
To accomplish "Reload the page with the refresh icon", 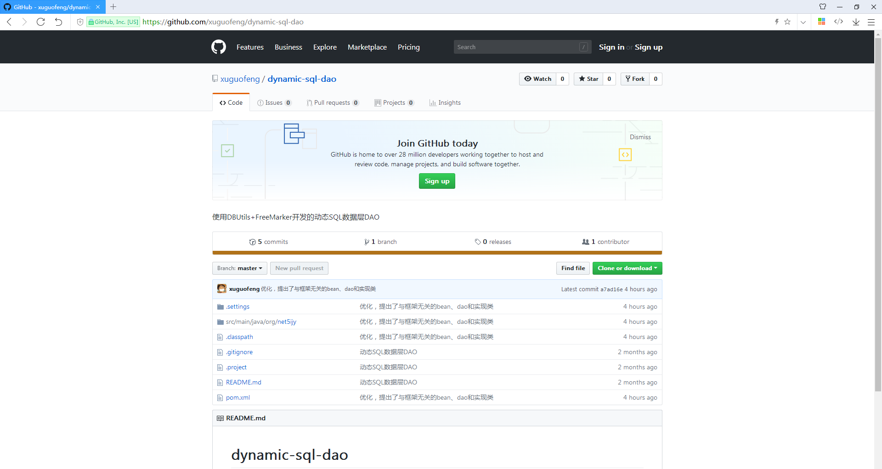I will [x=41, y=22].
